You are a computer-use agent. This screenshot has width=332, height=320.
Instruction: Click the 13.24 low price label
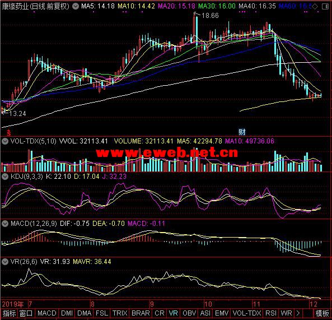click(x=17, y=114)
